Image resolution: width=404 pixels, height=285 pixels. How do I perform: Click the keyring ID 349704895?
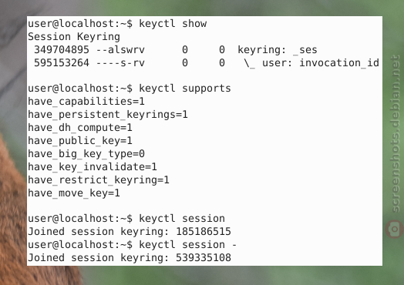coord(62,49)
